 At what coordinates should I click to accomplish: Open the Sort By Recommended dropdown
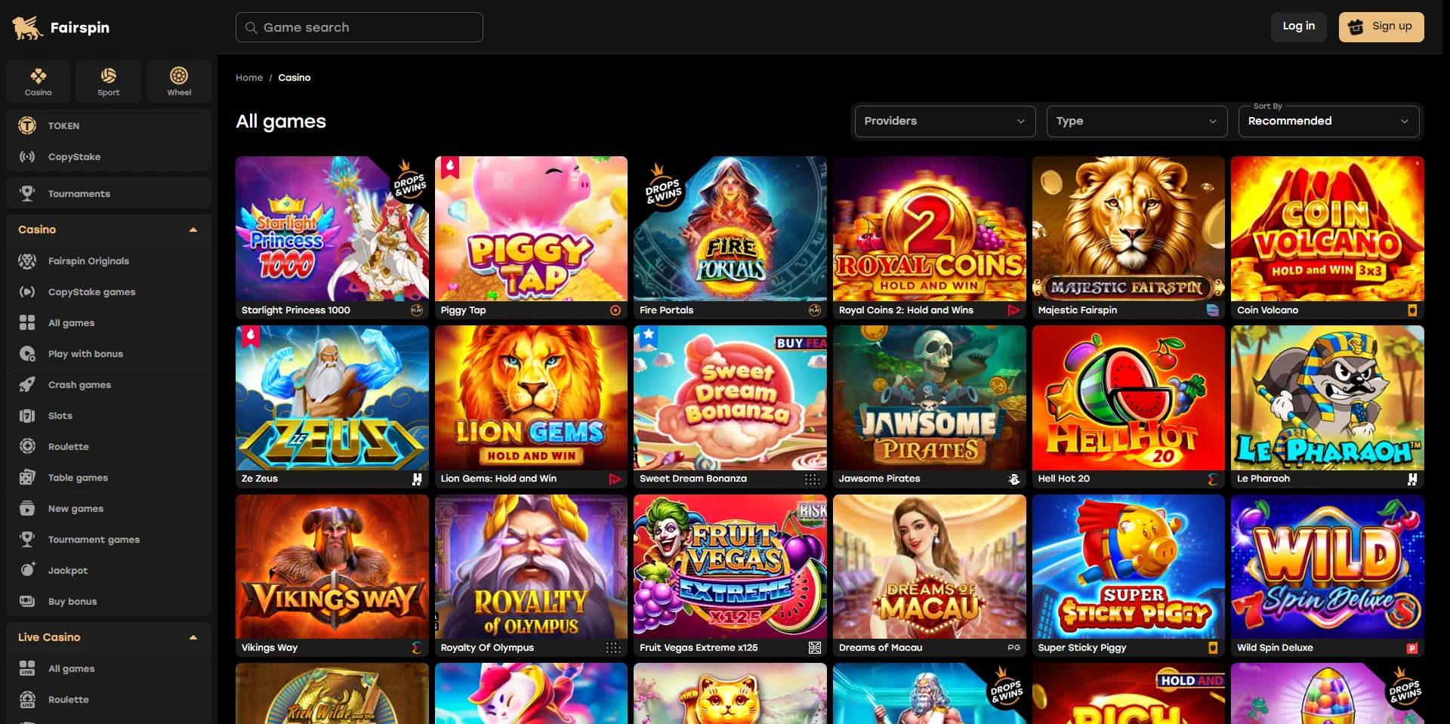pyautogui.click(x=1328, y=121)
